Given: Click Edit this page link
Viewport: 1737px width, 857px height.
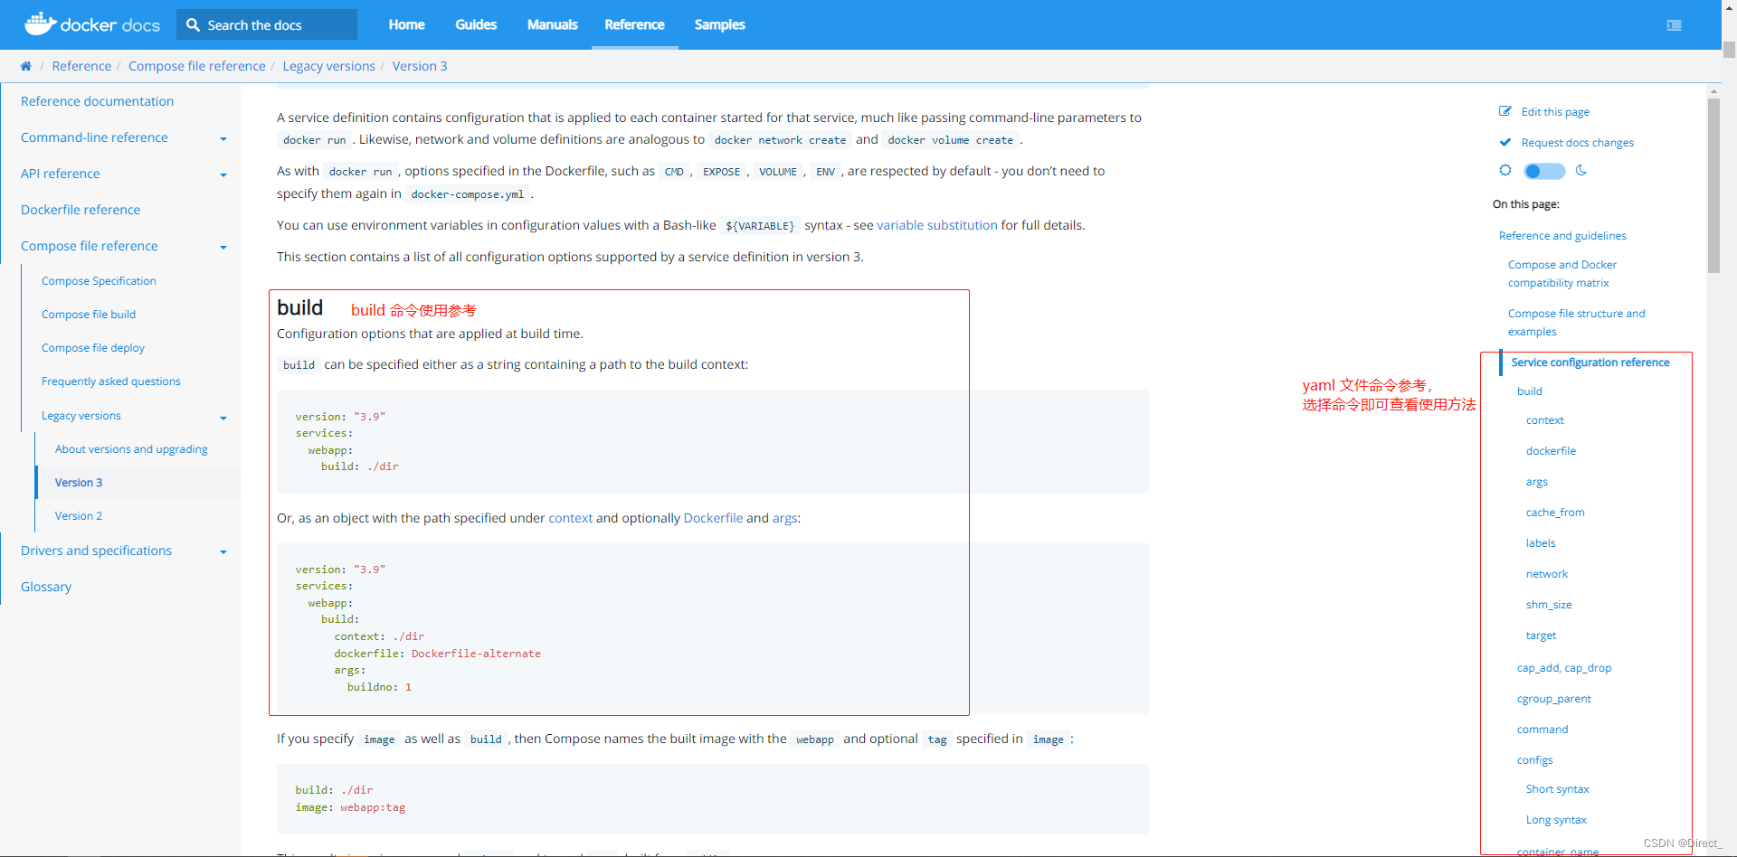Looking at the screenshot, I should (x=1555, y=112).
